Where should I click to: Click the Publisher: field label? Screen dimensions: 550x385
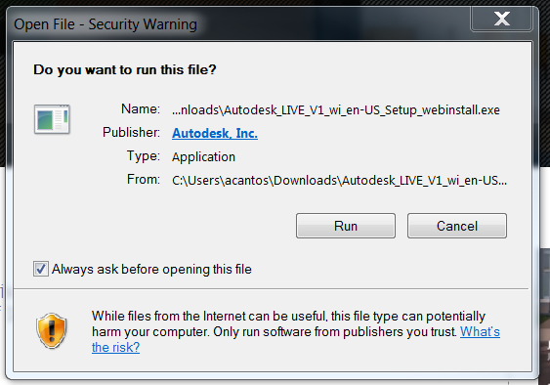131,132
